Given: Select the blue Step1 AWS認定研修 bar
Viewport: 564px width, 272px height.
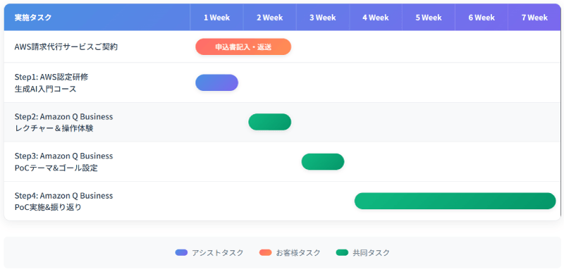Looking at the screenshot, I should click(217, 82).
